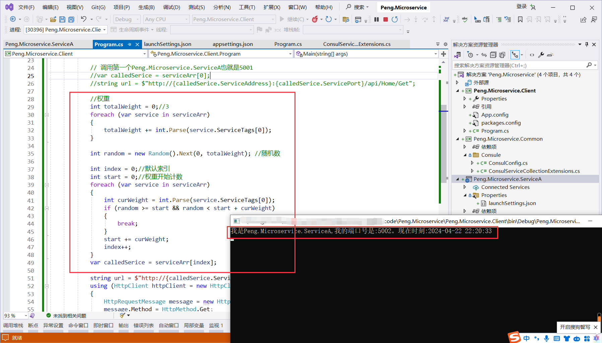Open the Debug configuration dropdown

tap(127, 19)
